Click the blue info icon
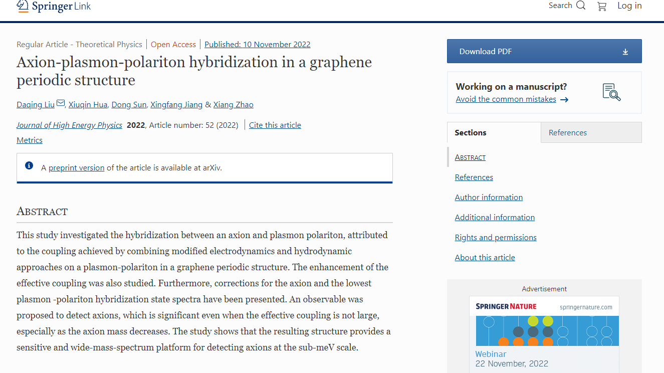This screenshot has width=664, height=373. 29,165
